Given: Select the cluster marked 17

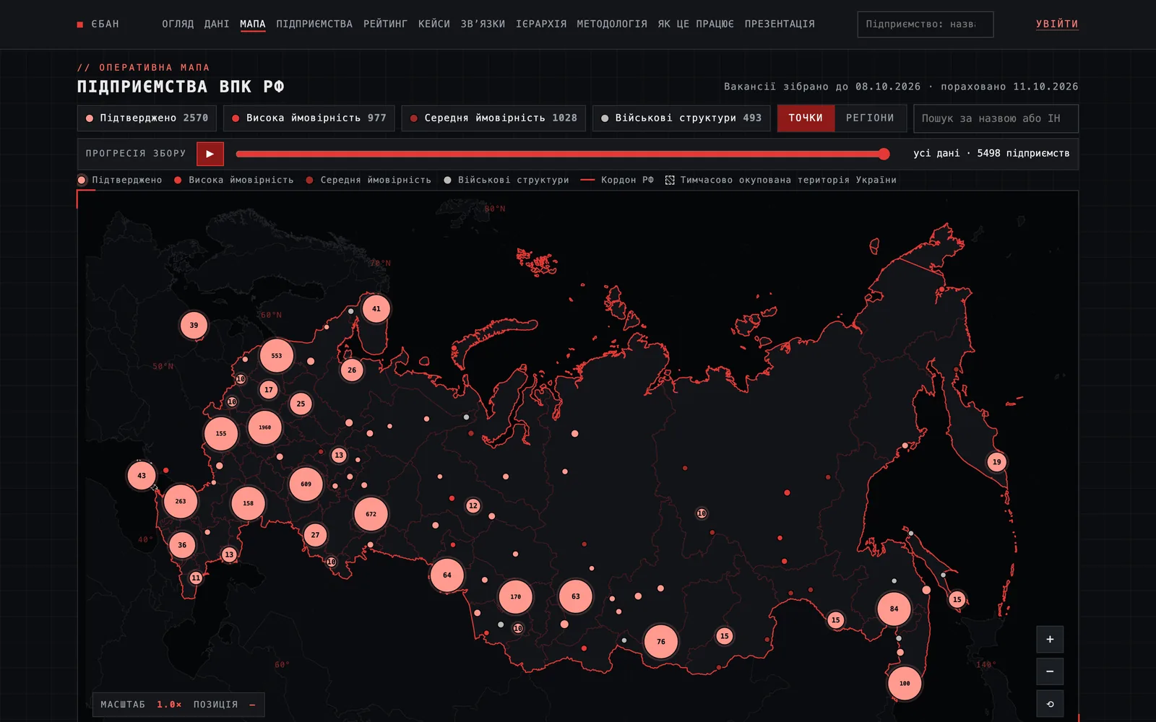Looking at the screenshot, I should [x=269, y=389].
